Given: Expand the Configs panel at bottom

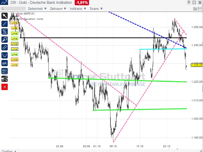Looking at the screenshot, I should coord(9,151).
